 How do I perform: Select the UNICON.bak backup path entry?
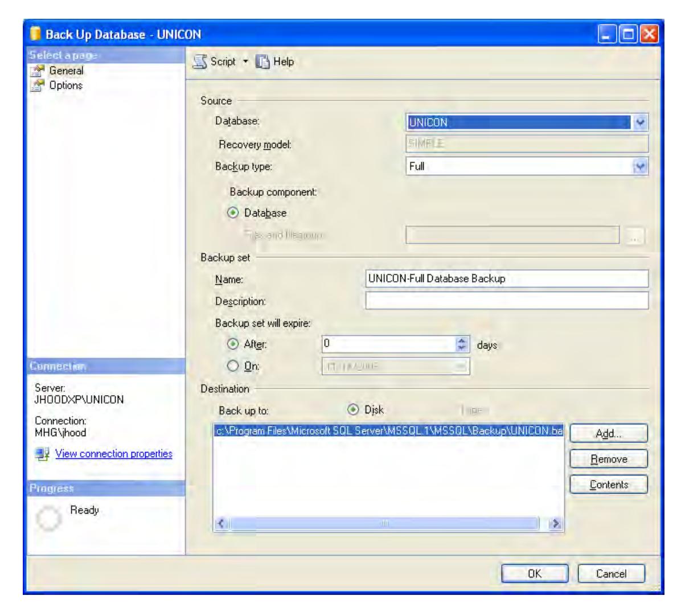pos(389,431)
